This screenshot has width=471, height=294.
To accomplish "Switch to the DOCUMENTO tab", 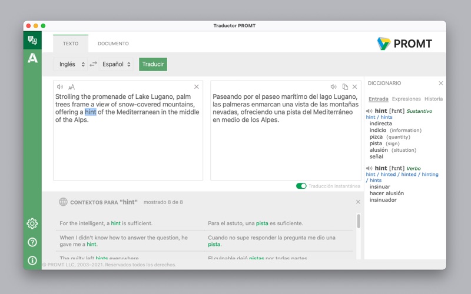I will (x=113, y=44).
